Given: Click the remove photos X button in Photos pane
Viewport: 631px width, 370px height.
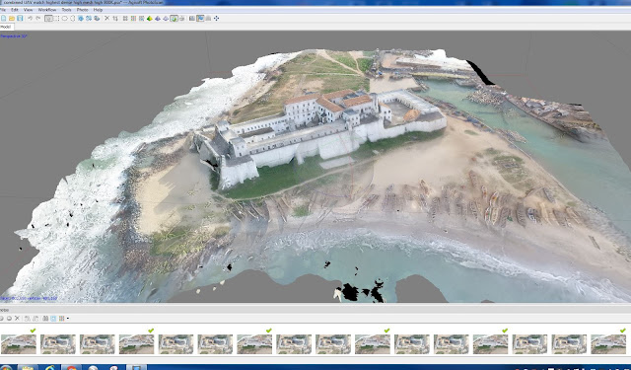Looking at the screenshot, I should pyautogui.click(x=17, y=319).
